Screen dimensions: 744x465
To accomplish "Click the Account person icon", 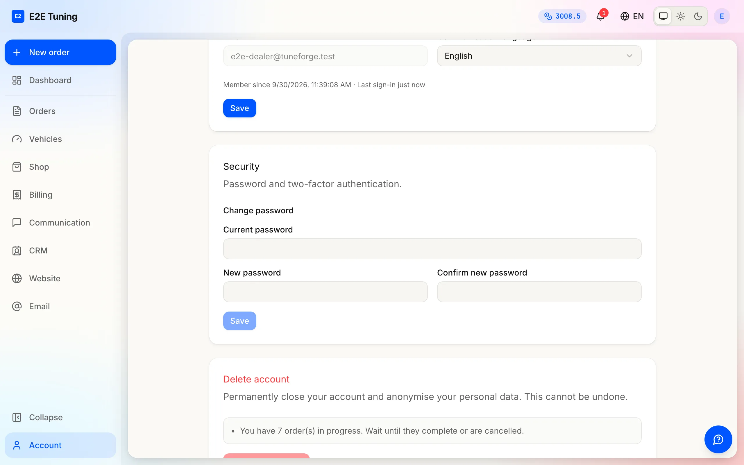I will [17, 445].
